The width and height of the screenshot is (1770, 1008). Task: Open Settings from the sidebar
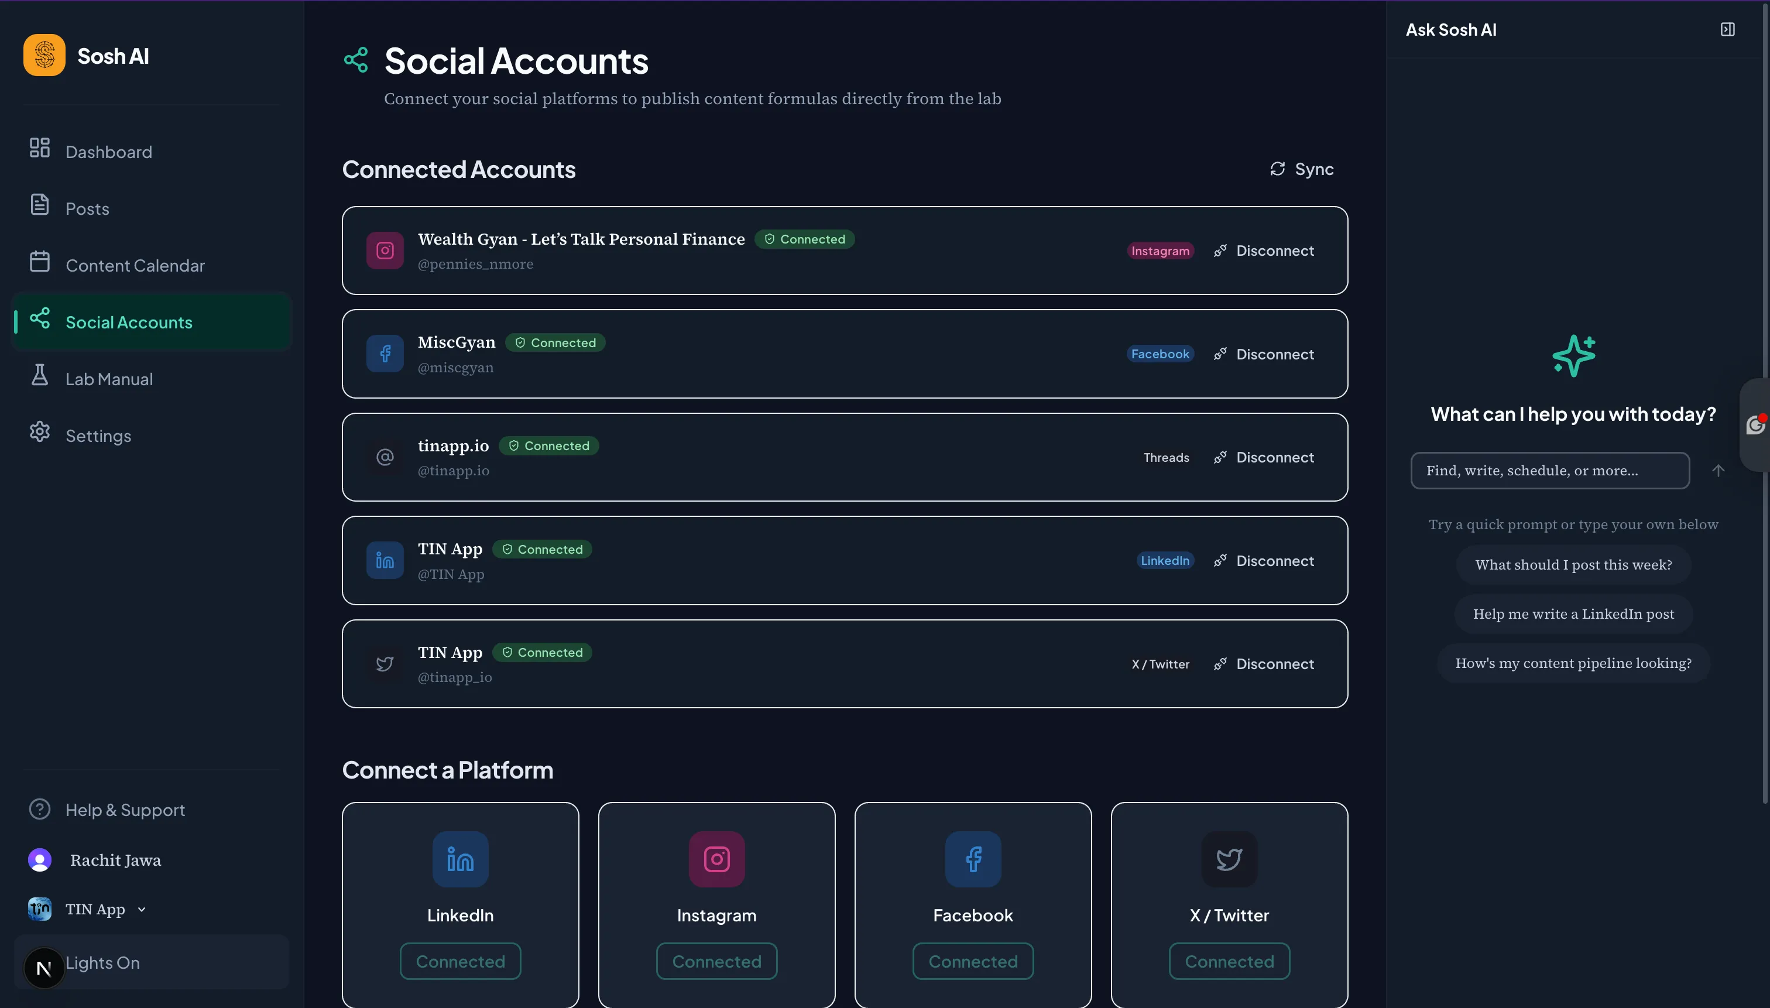152,436
